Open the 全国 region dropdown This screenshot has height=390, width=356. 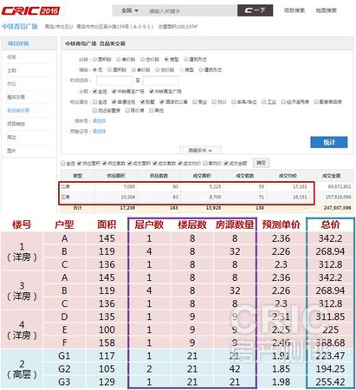tap(129, 10)
